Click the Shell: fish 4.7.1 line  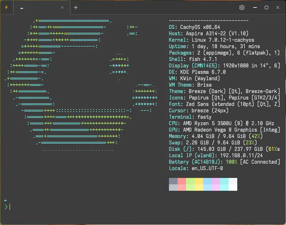pos(193,59)
